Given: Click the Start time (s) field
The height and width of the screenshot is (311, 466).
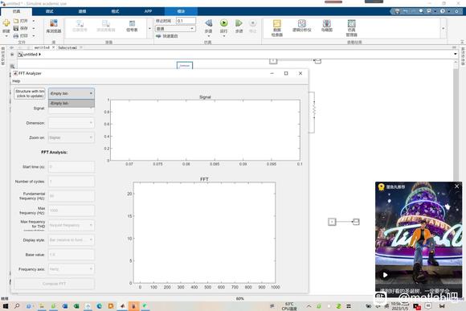Looking at the screenshot, I should (72, 166).
